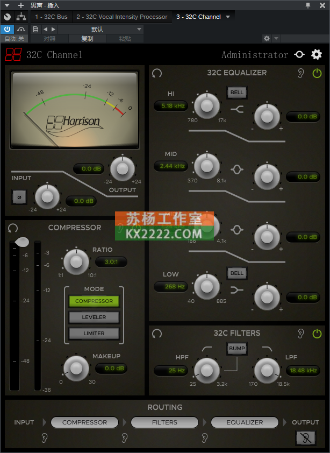Click the MID frequency 2.44 kHz field
Screen dimensions: 330x453
171,166
